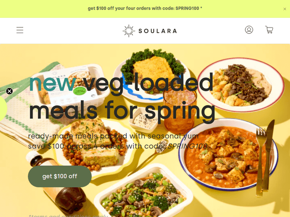The image size is (290, 217).
Task: Click the get $100 off button
Action: click(60, 176)
